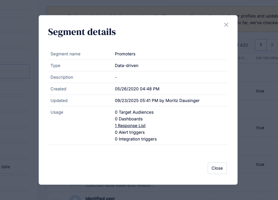This screenshot has width=278, height=200.
Task: Switch to page 2 of results
Action: point(272,45)
